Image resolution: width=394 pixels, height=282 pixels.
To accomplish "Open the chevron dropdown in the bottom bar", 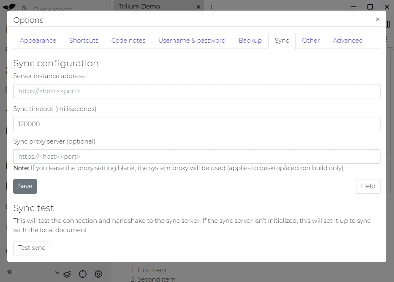I will pos(57,273).
